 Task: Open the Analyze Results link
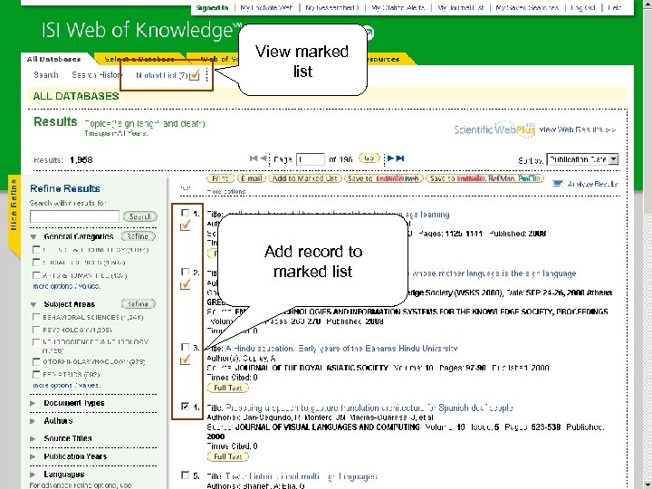coord(592,184)
